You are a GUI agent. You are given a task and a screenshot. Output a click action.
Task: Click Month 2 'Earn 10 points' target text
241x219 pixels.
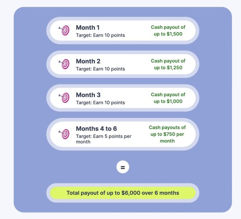(100, 69)
